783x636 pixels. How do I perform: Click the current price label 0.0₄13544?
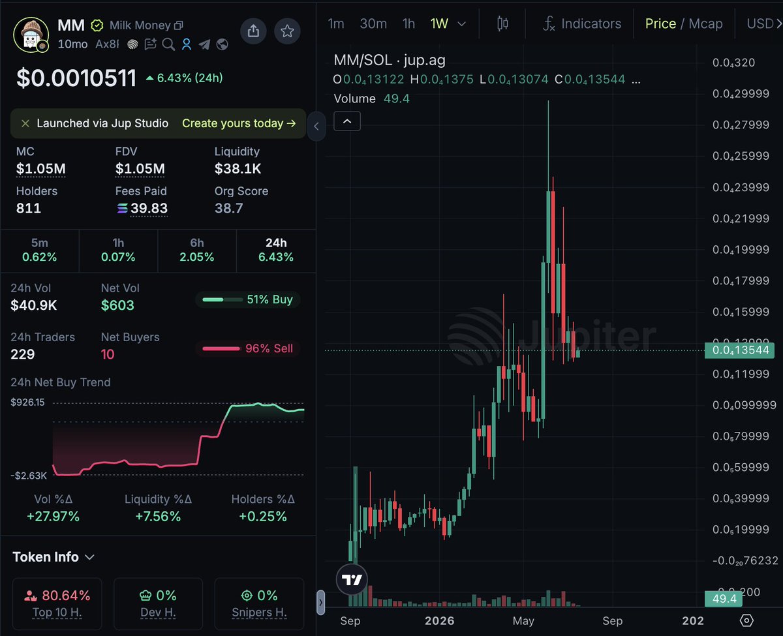tap(740, 350)
